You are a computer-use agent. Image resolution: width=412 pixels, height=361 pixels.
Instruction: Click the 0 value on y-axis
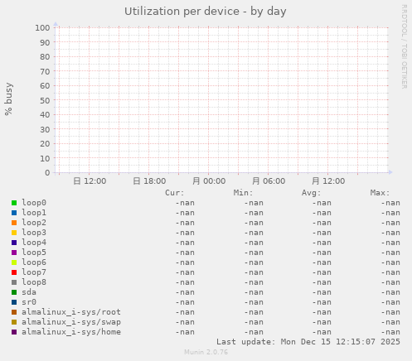point(47,173)
